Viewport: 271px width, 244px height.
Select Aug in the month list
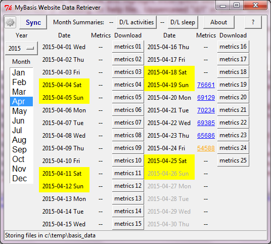[x=21, y=140]
